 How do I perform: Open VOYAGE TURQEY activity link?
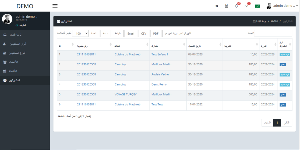[125, 94]
